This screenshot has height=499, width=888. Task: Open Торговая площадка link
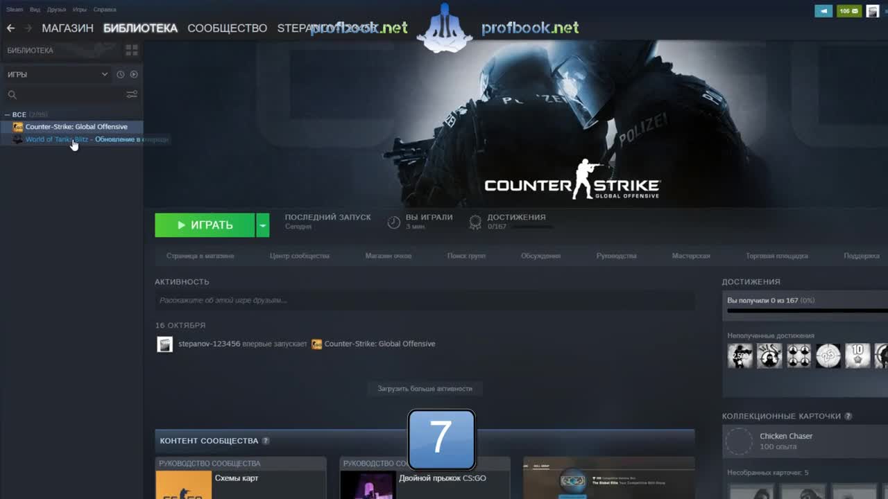click(777, 256)
